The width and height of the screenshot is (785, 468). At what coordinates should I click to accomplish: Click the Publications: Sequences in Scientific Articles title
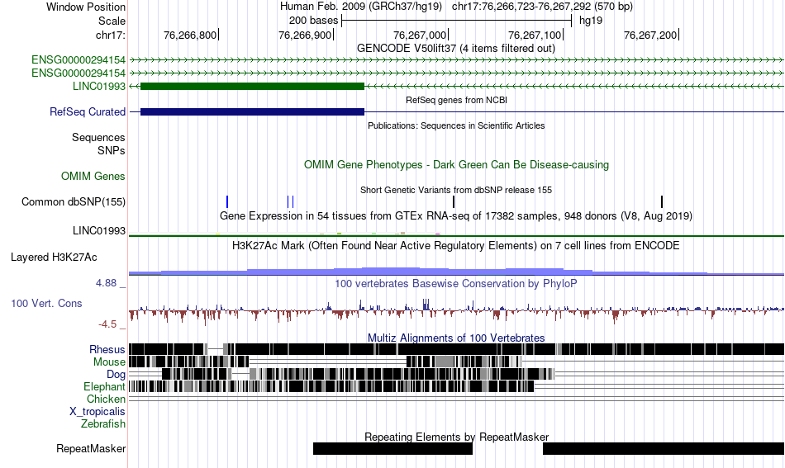click(456, 125)
